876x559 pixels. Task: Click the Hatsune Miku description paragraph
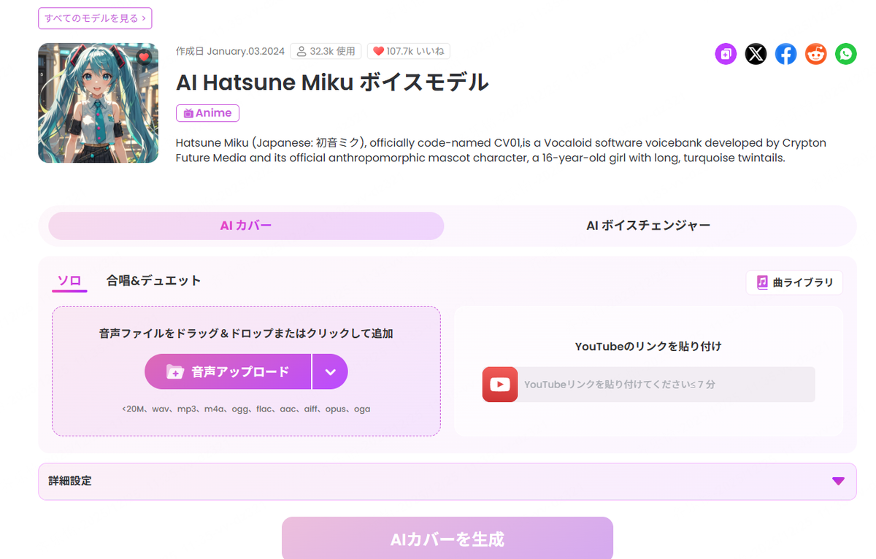tap(501, 150)
